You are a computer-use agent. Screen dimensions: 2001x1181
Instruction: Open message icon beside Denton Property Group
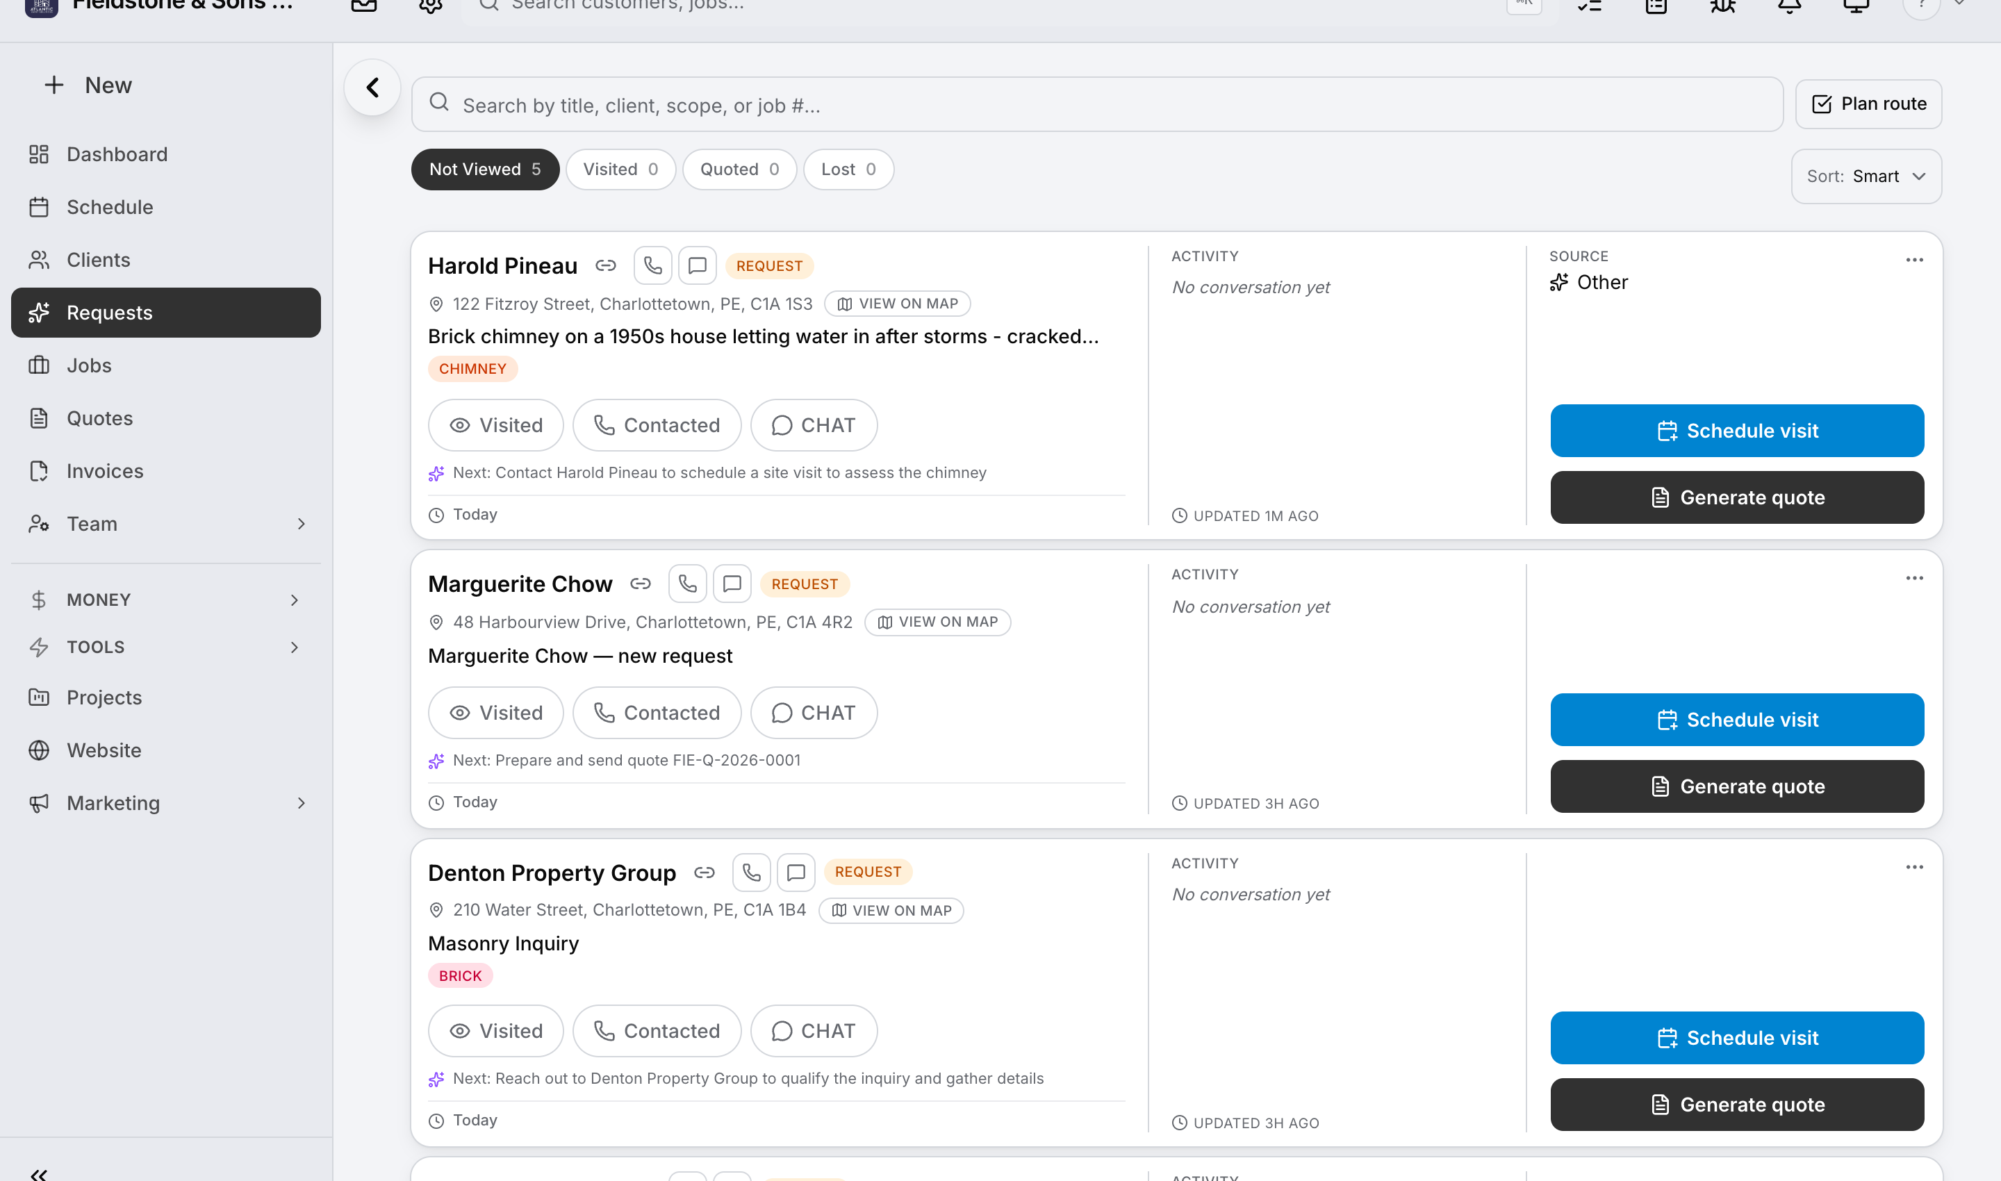point(796,873)
